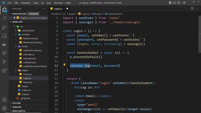Viewport: 201px width, 113px height.
Task: Open the Selection menu
Action: [x=26, y=3]
